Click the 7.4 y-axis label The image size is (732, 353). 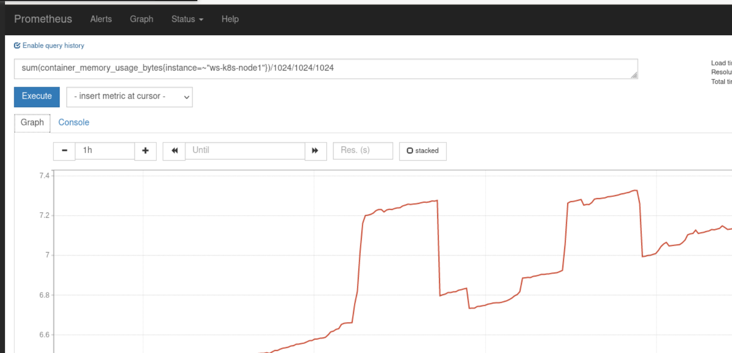(x=44, y=176)
